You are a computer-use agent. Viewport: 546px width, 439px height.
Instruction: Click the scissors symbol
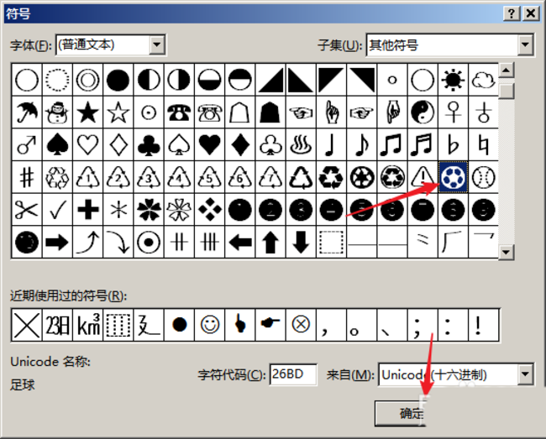pos(27,209)
